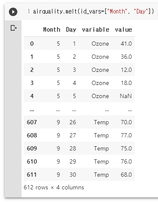The width and height of the screenshot is (158, 205).
Task: Click row index 611
Action: [32, 175]
